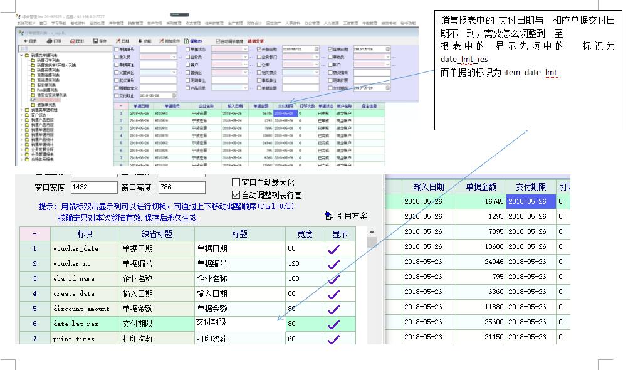Click the 保存 floppy disk icon

click(x=95, y=41)
